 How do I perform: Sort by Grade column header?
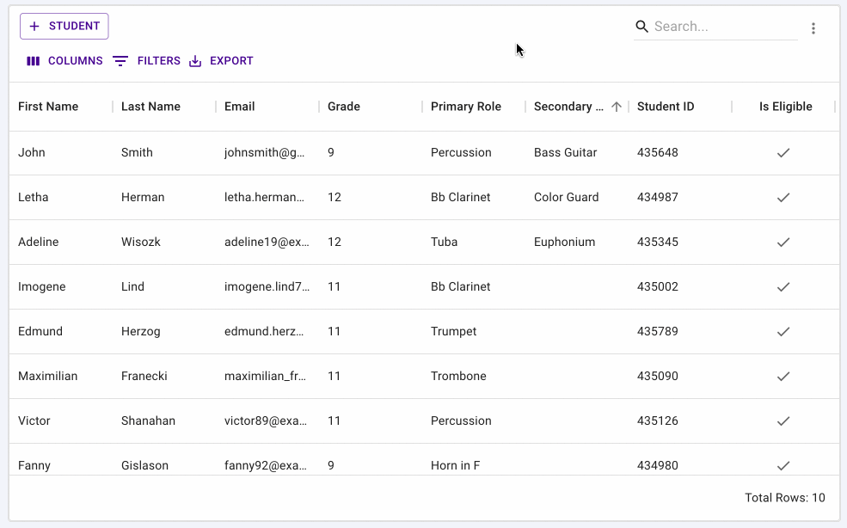point(344,107)
